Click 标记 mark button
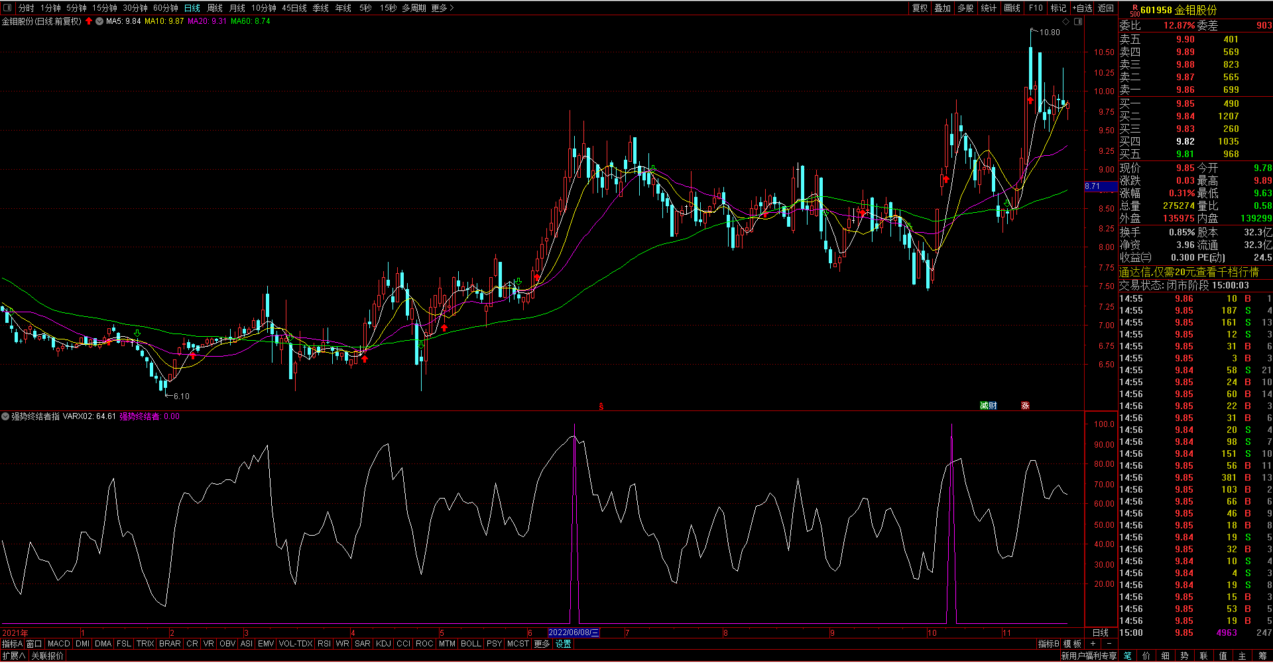The image size is (1273, 663). (1059, 8)
